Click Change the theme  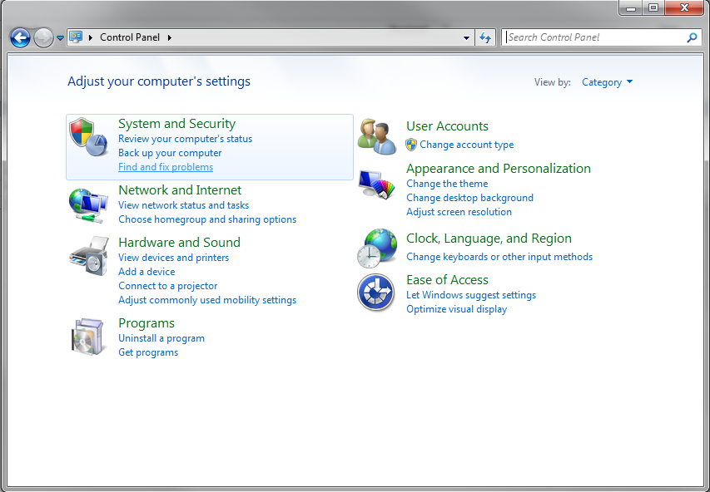coord(447,184)
